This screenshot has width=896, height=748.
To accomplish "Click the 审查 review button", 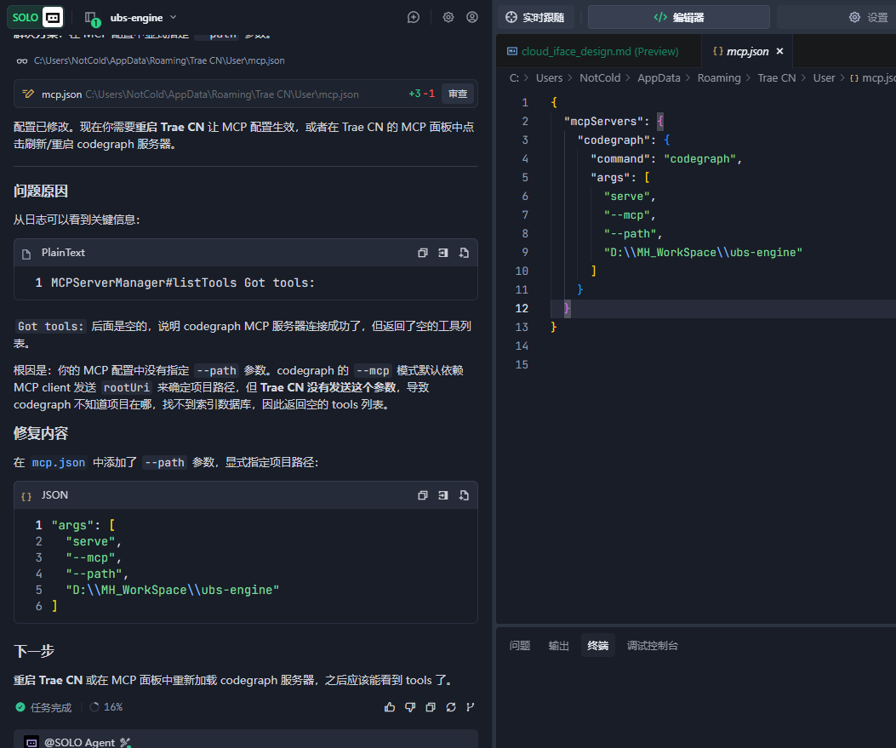I will [x=458, y=94].
